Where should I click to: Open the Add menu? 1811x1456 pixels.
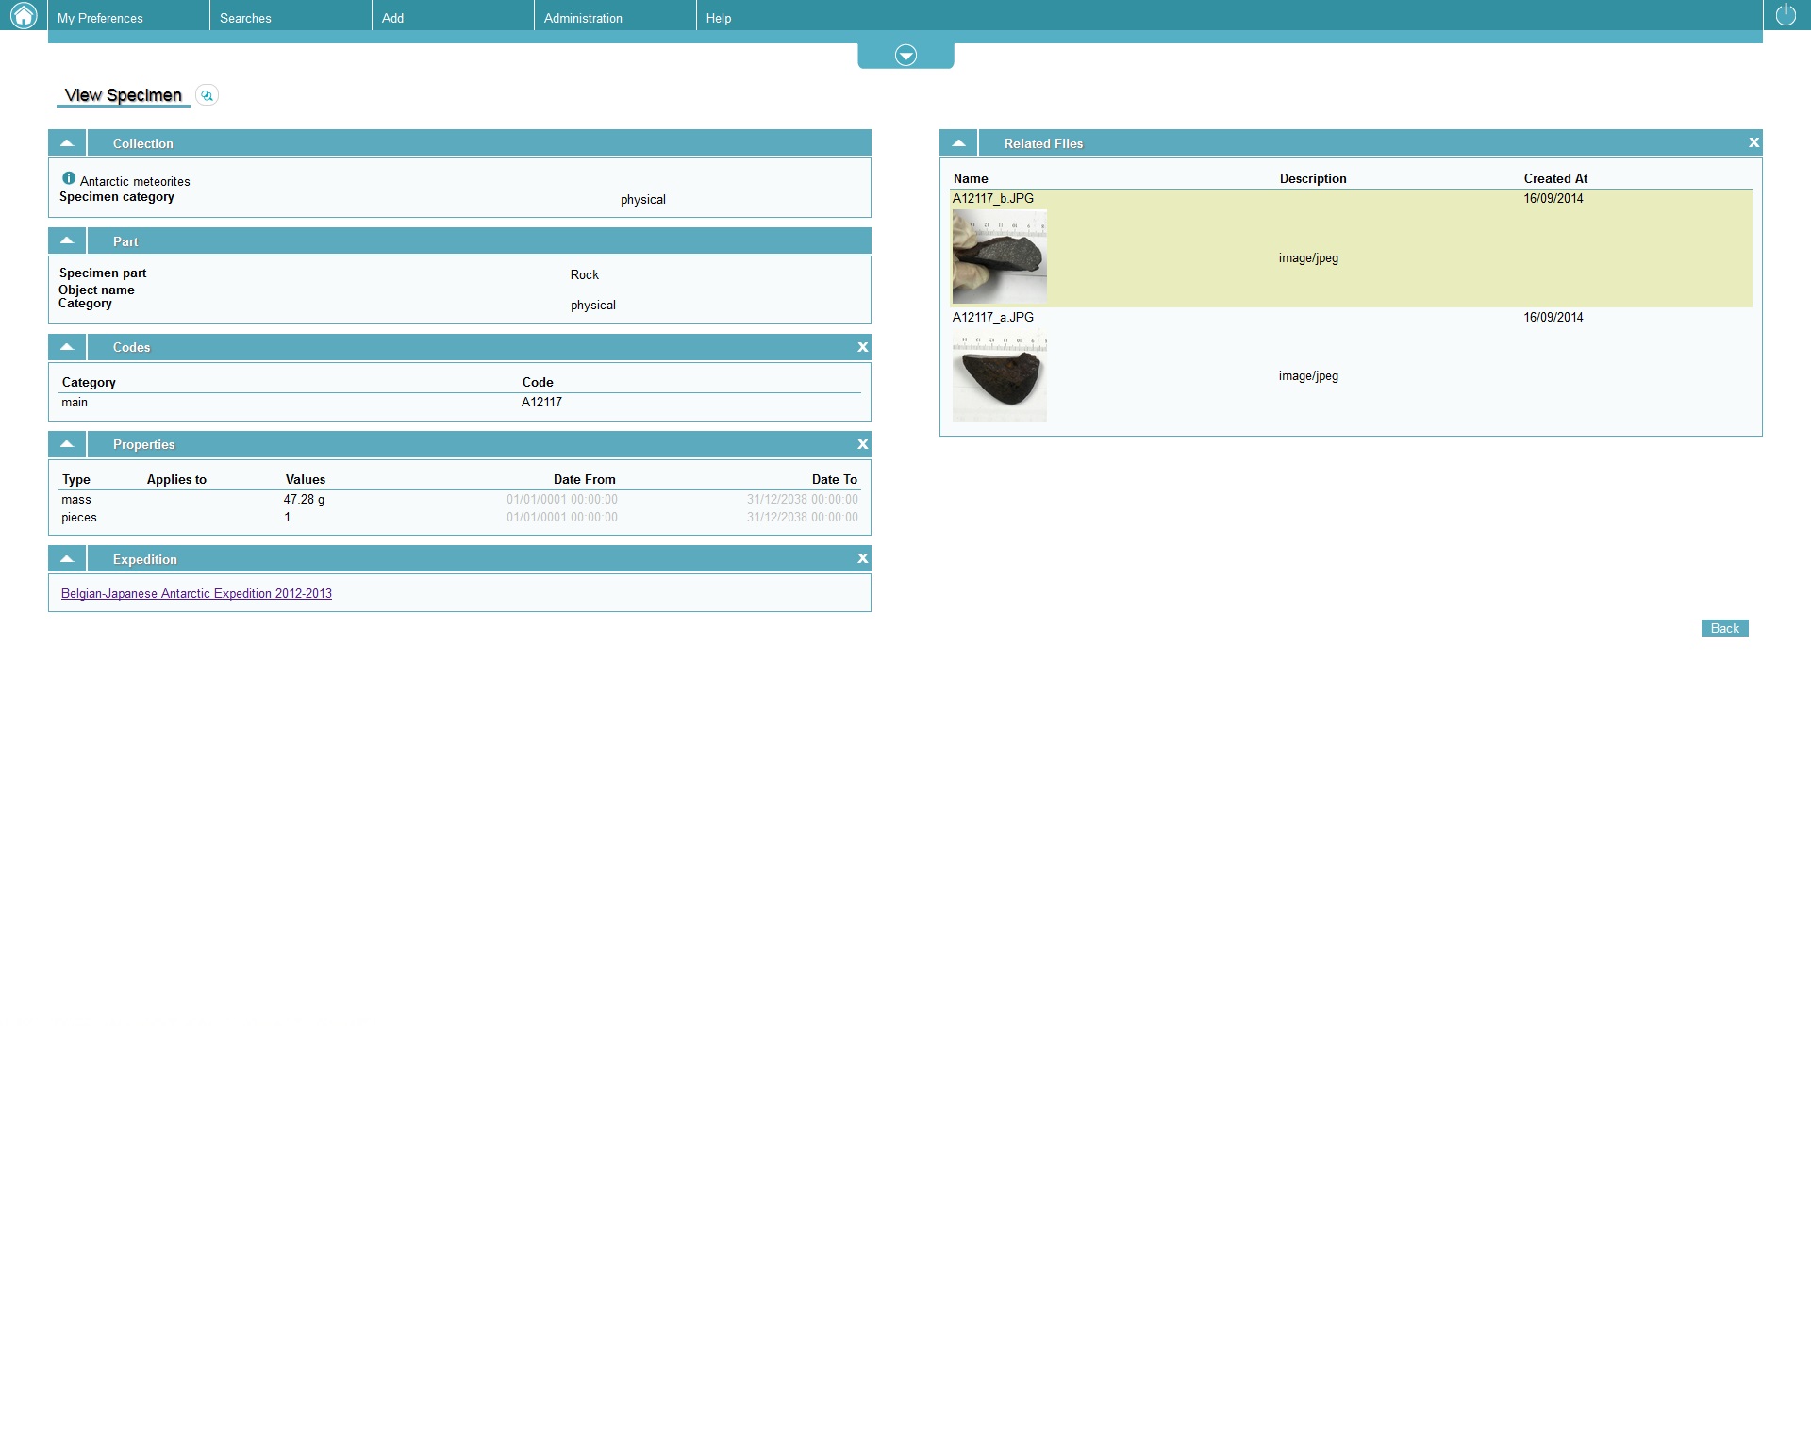(392, 18)
